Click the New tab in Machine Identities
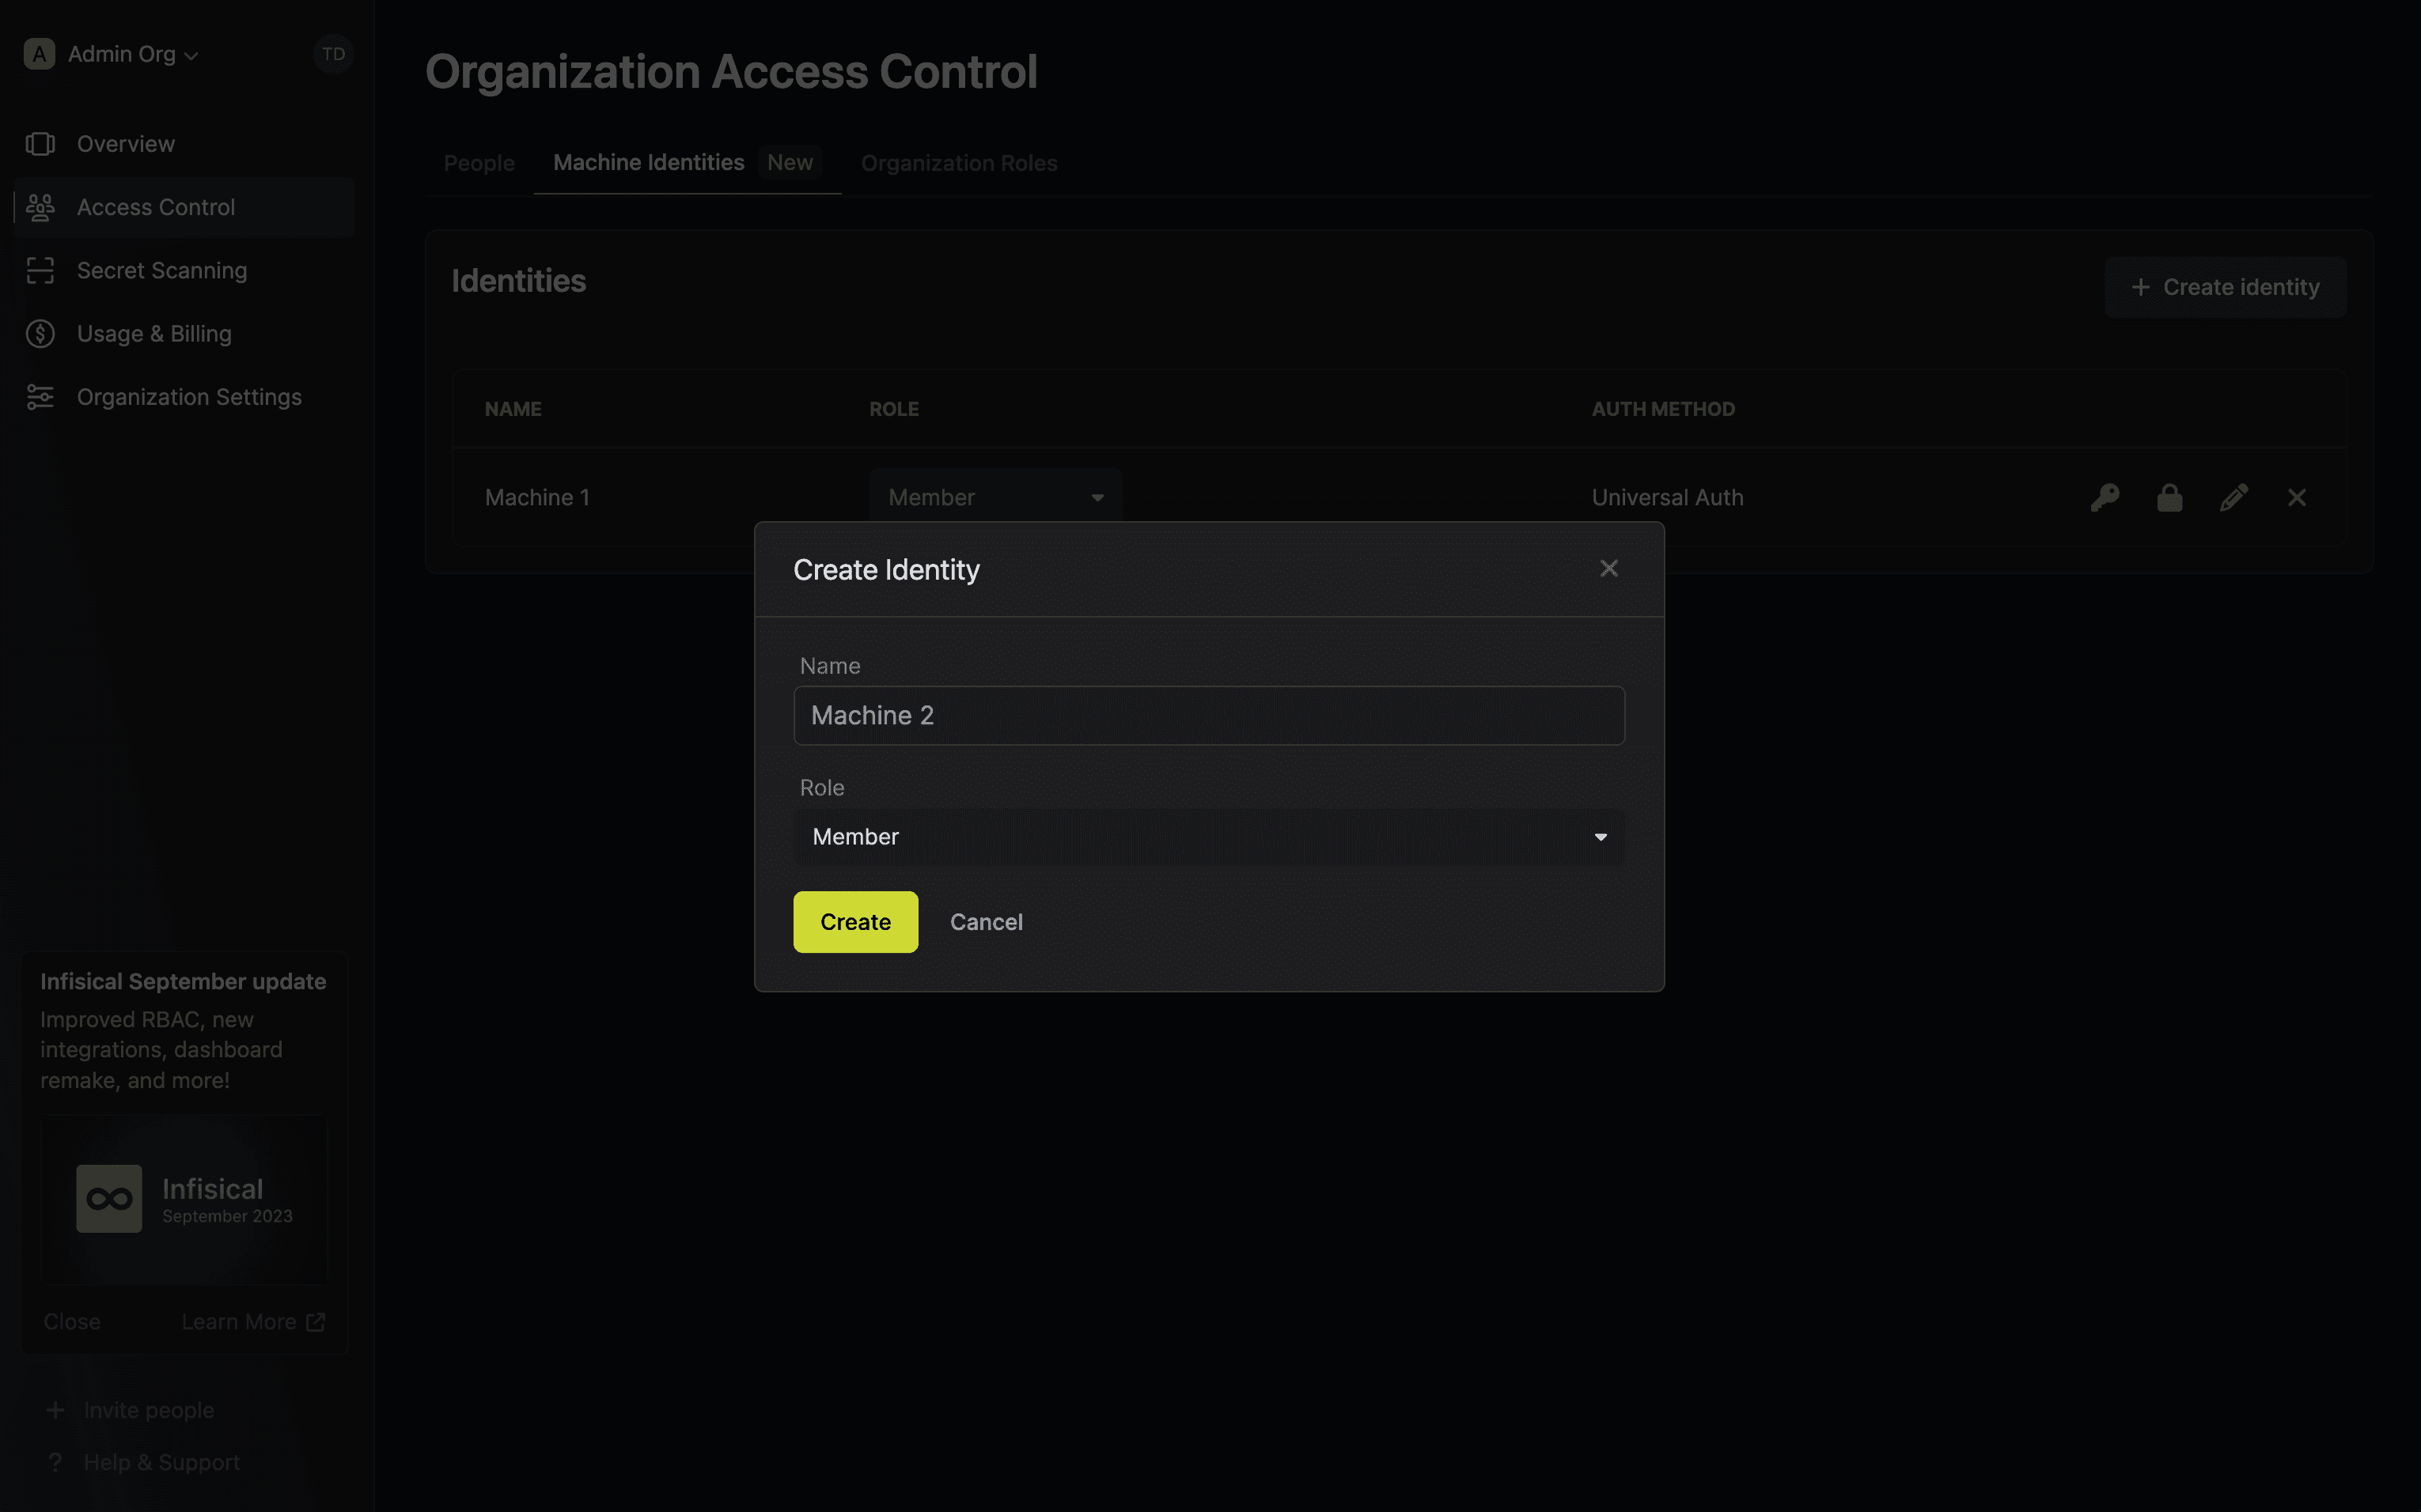 790,162
